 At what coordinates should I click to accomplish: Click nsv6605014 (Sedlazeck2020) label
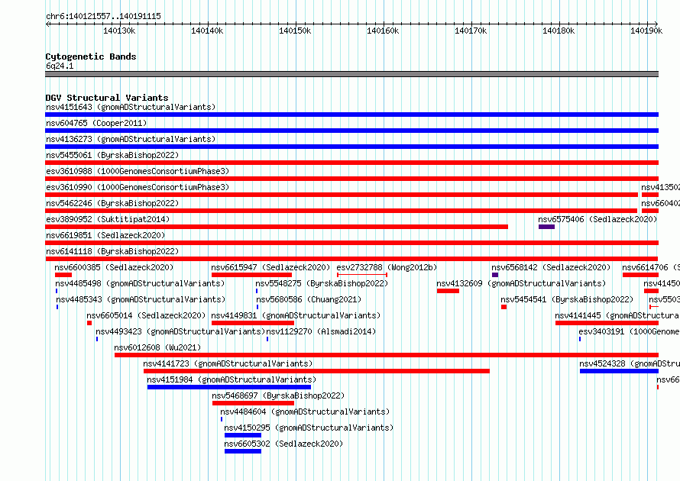point(146,315)
